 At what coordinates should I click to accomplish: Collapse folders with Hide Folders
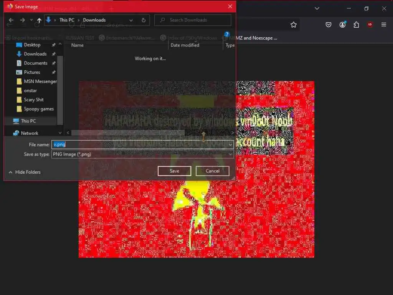pos(25,172)
